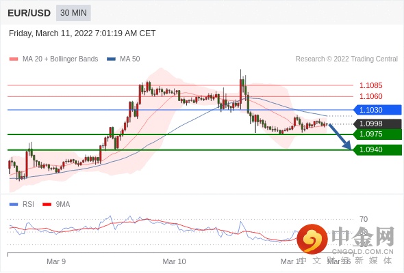Select the 1.0940 green target tag
The height and width of the screenshot is (273, 404).
(377, 149)
